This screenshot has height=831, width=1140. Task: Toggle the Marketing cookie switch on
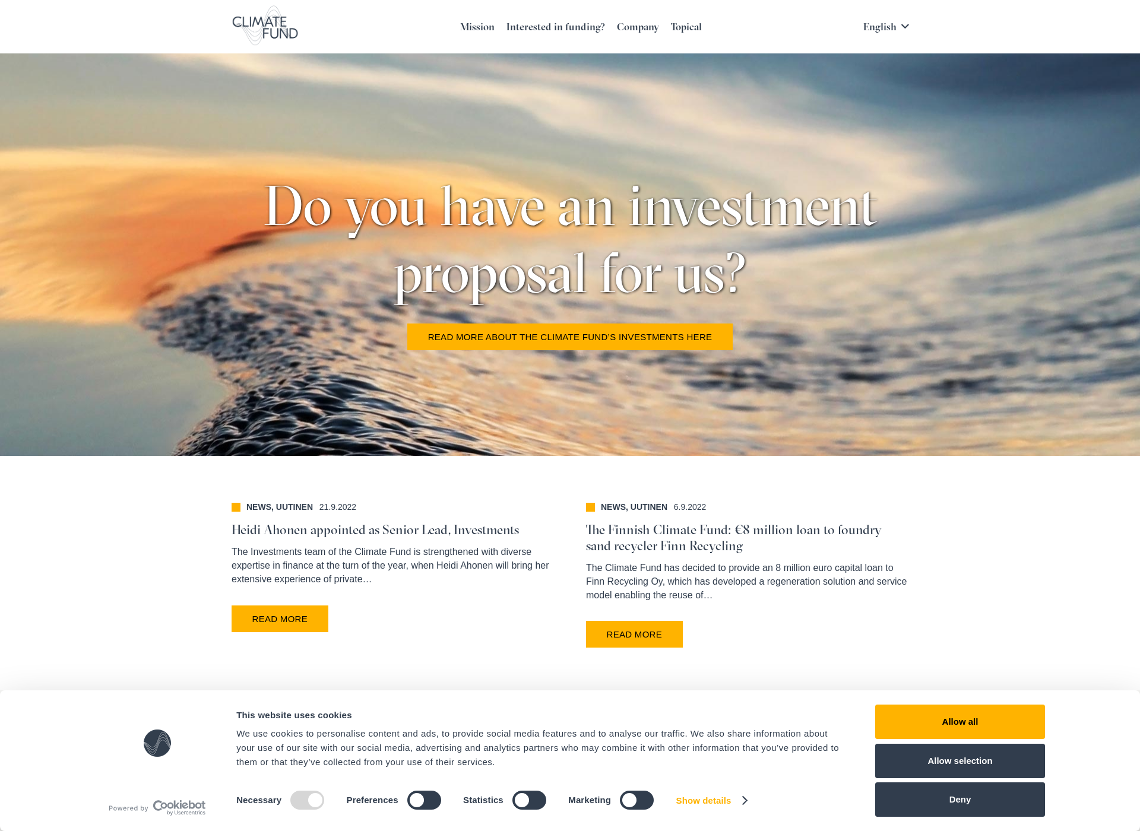tap(636, 801)
